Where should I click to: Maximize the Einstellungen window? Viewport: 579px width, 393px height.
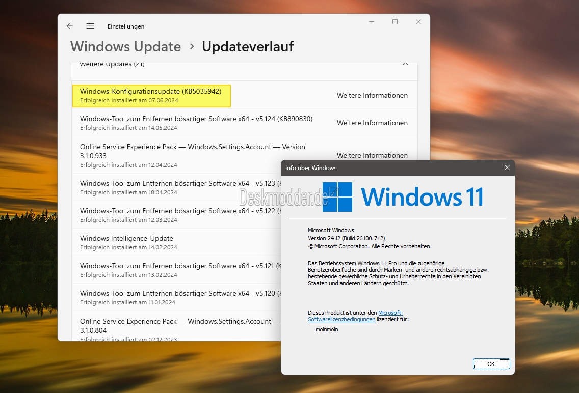(394, 22)
